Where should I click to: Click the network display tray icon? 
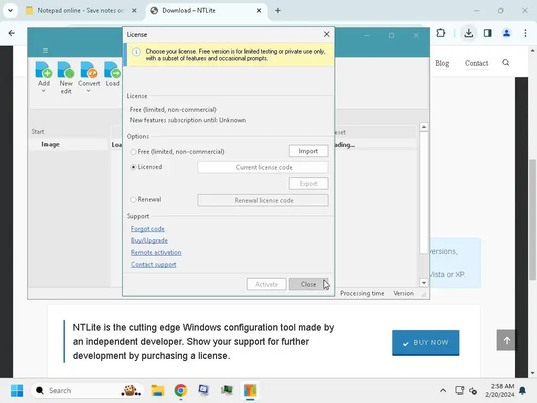[x=459, y=390]
